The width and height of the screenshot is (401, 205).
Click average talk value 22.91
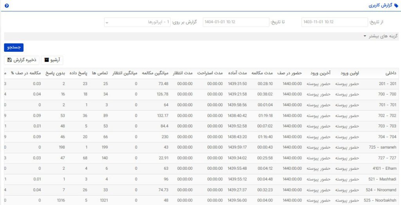(x=163, y=158)
